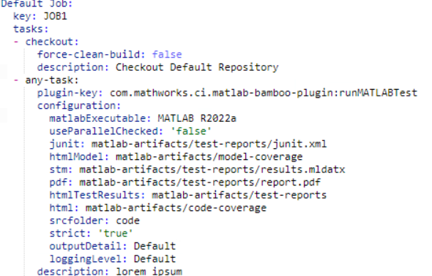Click the 'false' value of force-clean-build
Image resolution: width=432 pixels, height=276 pixels.
point(167,54)
